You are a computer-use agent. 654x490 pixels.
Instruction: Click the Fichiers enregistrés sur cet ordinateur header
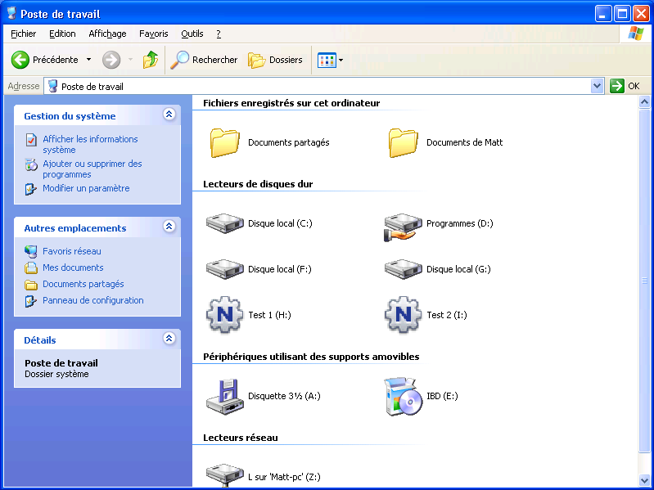(291, 103)
